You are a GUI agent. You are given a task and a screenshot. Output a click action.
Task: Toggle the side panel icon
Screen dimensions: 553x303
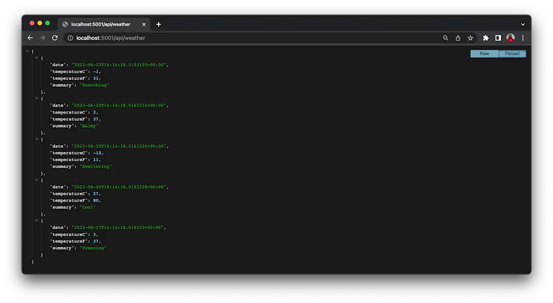pyautogui.click(x=498, y=38)
